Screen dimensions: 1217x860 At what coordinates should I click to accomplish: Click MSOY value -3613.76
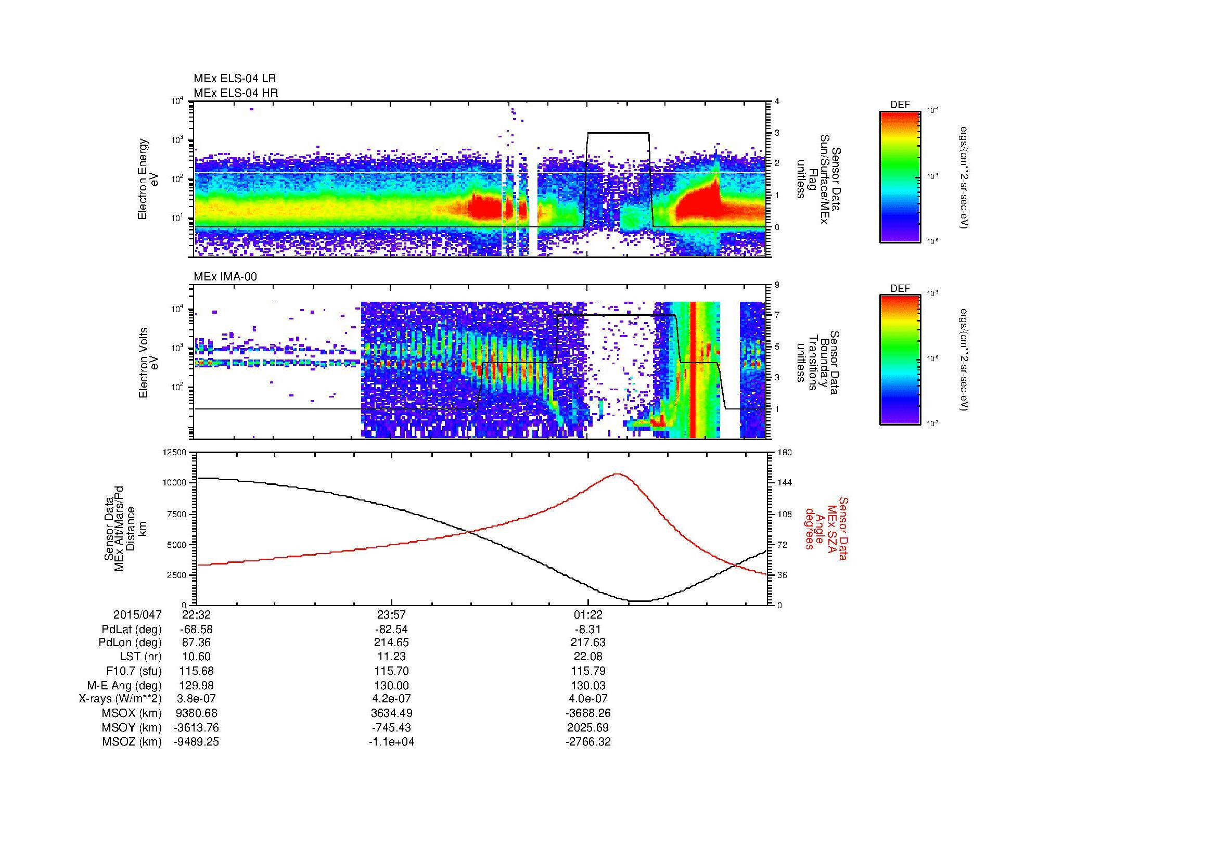tap(196, 727)
